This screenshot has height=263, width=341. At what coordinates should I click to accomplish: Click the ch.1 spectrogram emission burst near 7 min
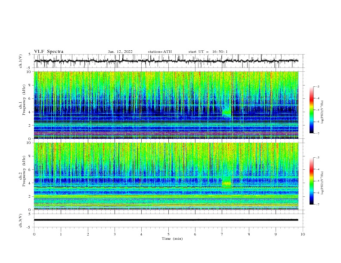227,112
